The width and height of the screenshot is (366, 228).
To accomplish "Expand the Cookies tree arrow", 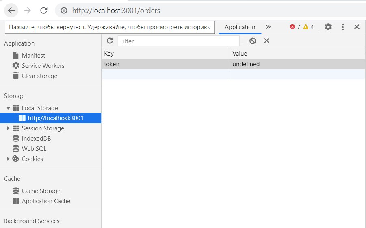I will 8,159.
